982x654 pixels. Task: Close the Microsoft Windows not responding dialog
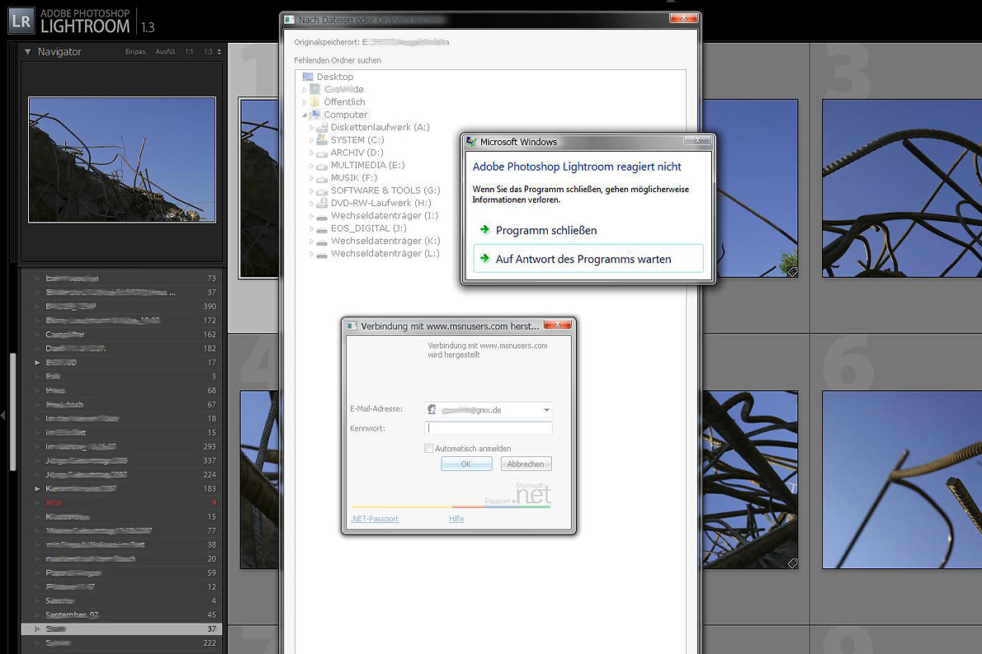(697, 140)
